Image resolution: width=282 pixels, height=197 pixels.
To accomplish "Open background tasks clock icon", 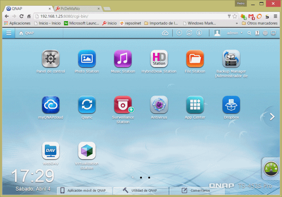I will point(179,33).
